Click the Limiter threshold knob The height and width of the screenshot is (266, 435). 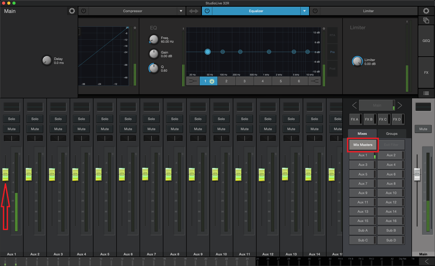coord(357,62)
